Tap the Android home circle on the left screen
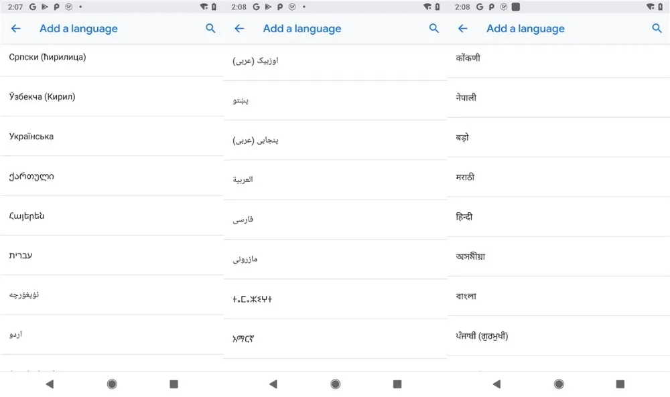The image size is (670, 397). [112, 384]
